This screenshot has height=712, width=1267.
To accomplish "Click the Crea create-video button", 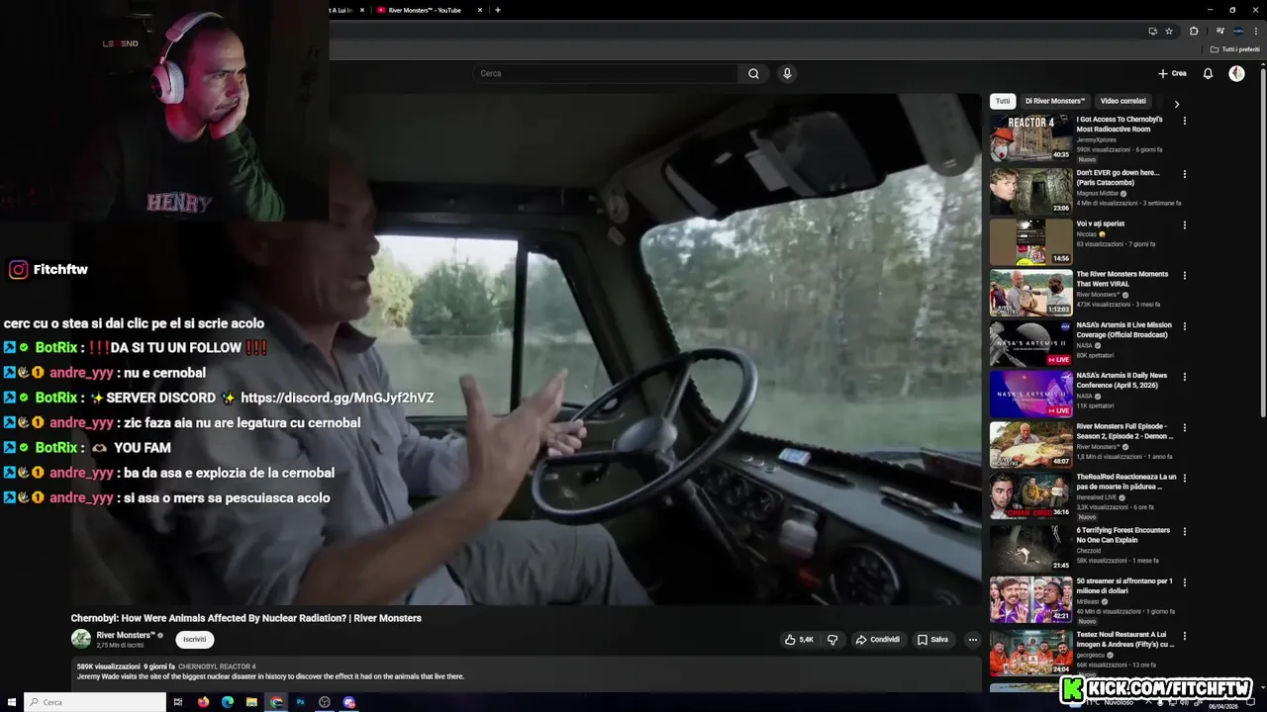I will [x=1172, y=73].
